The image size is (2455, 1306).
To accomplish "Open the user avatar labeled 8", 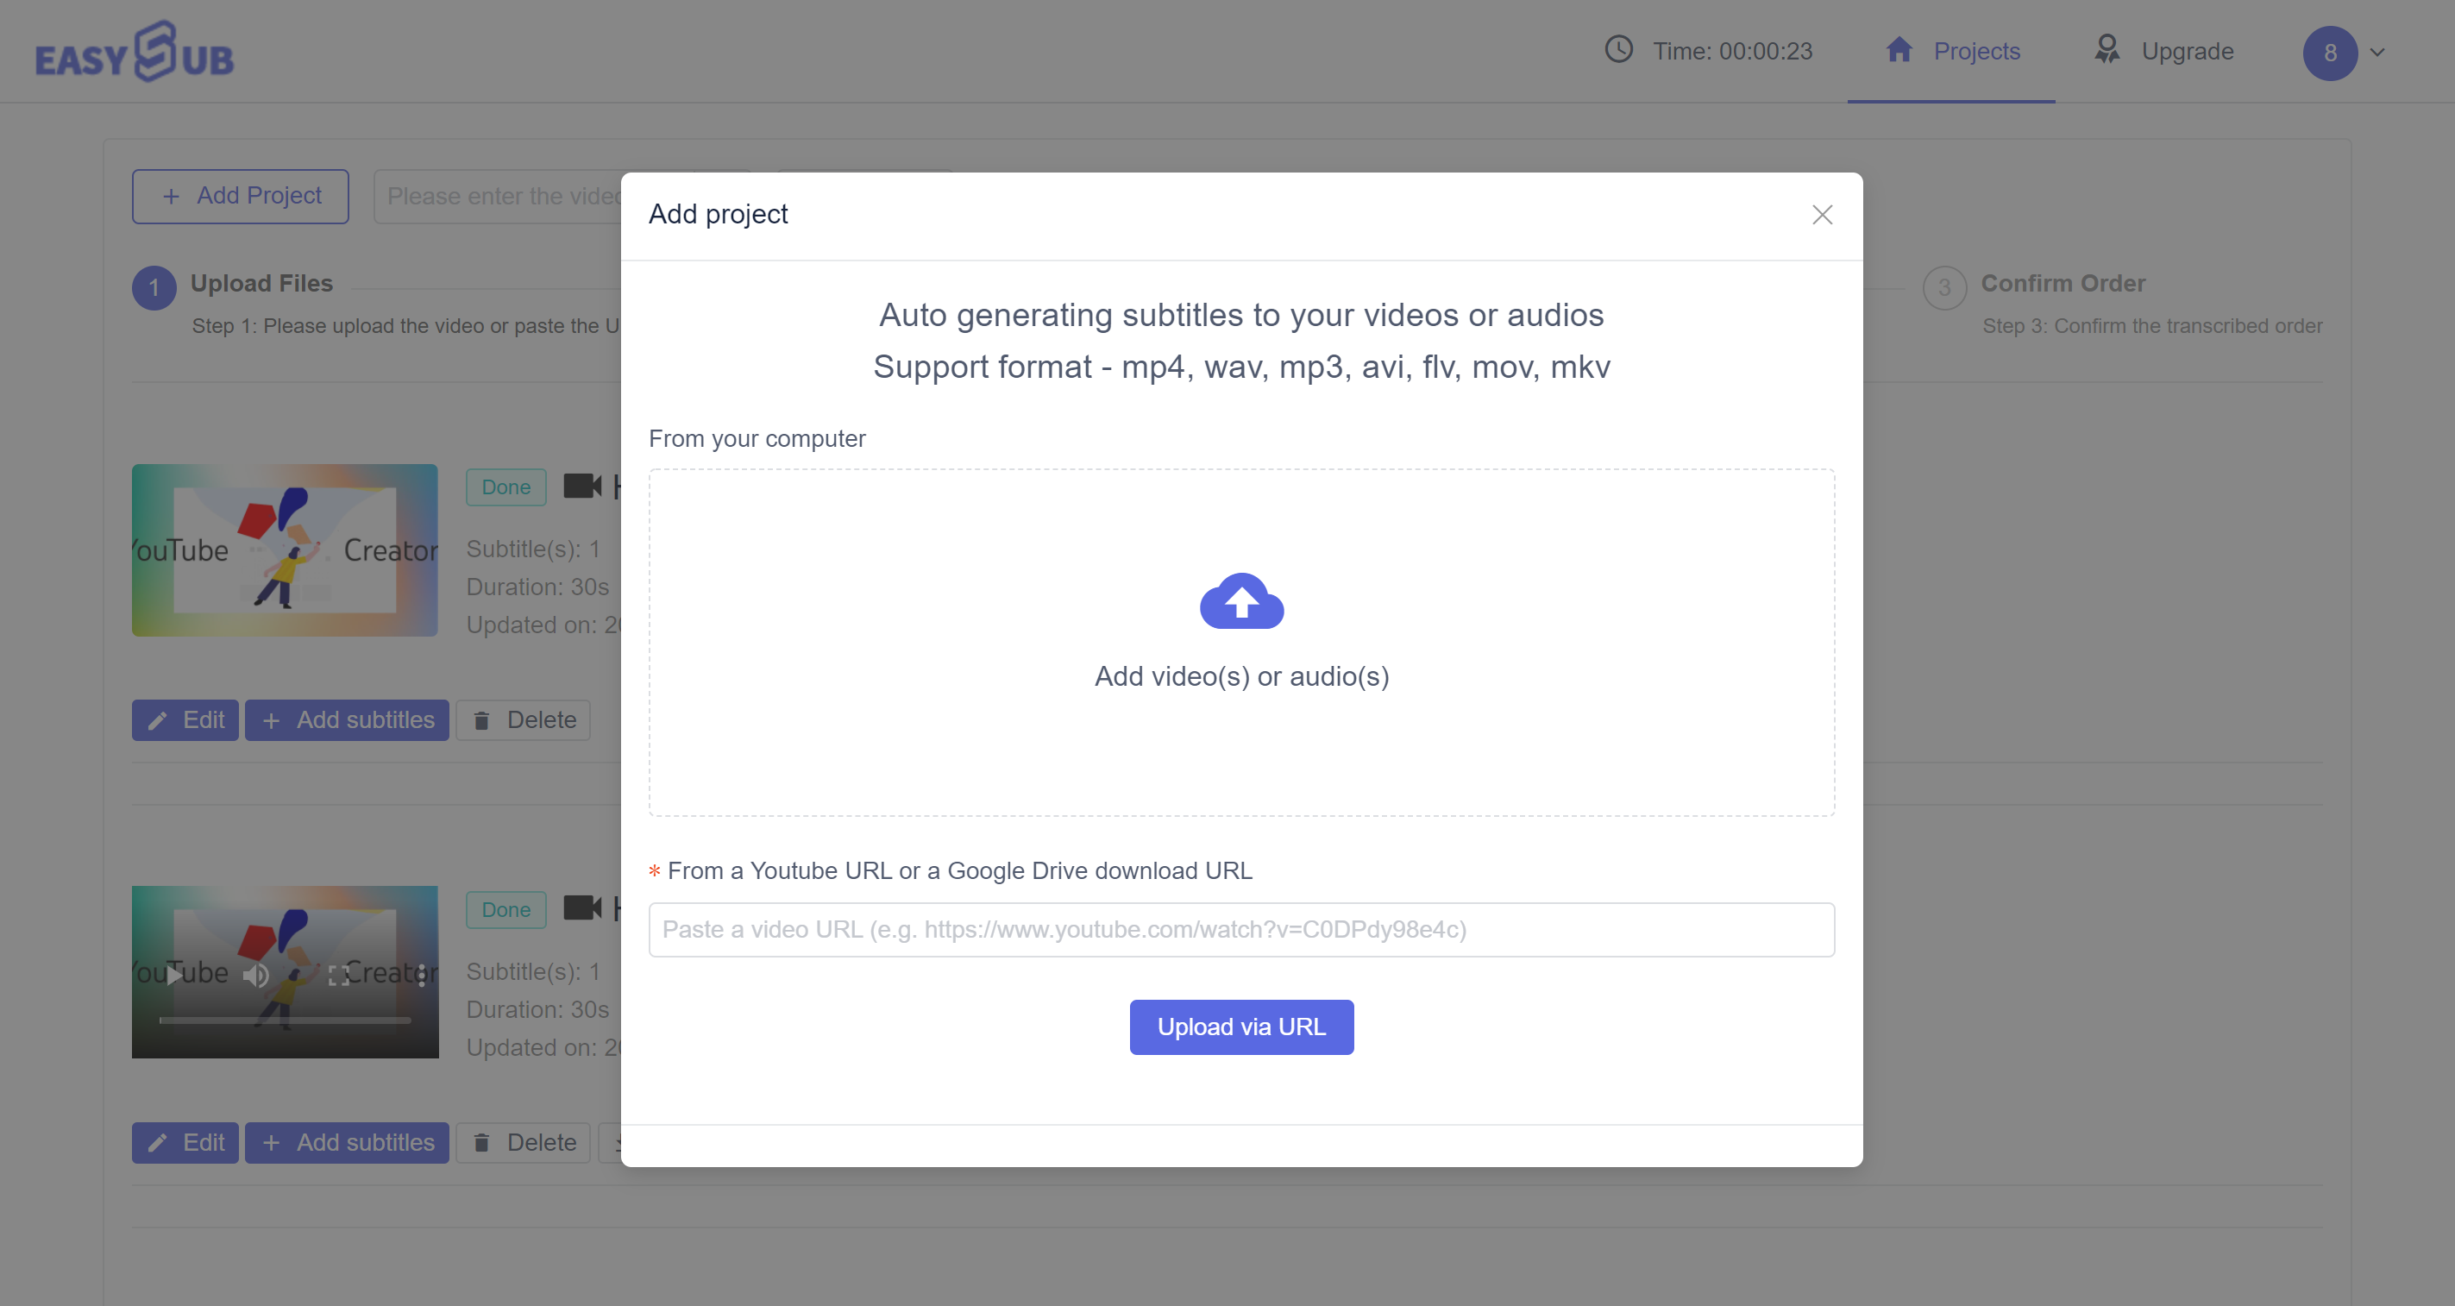I will 2329,53.
